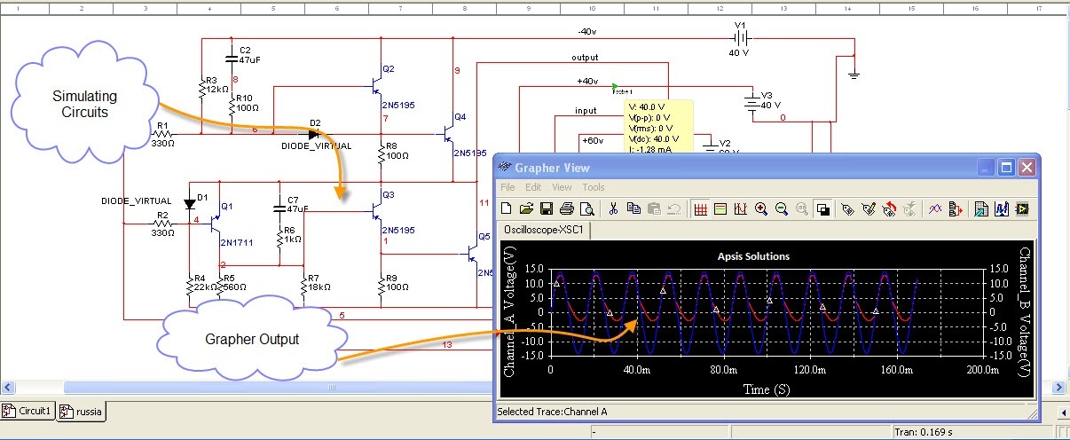Click the Channel A Voltage axis label
Viewport: 1070px width, 440px height.
tap(509, 312)
